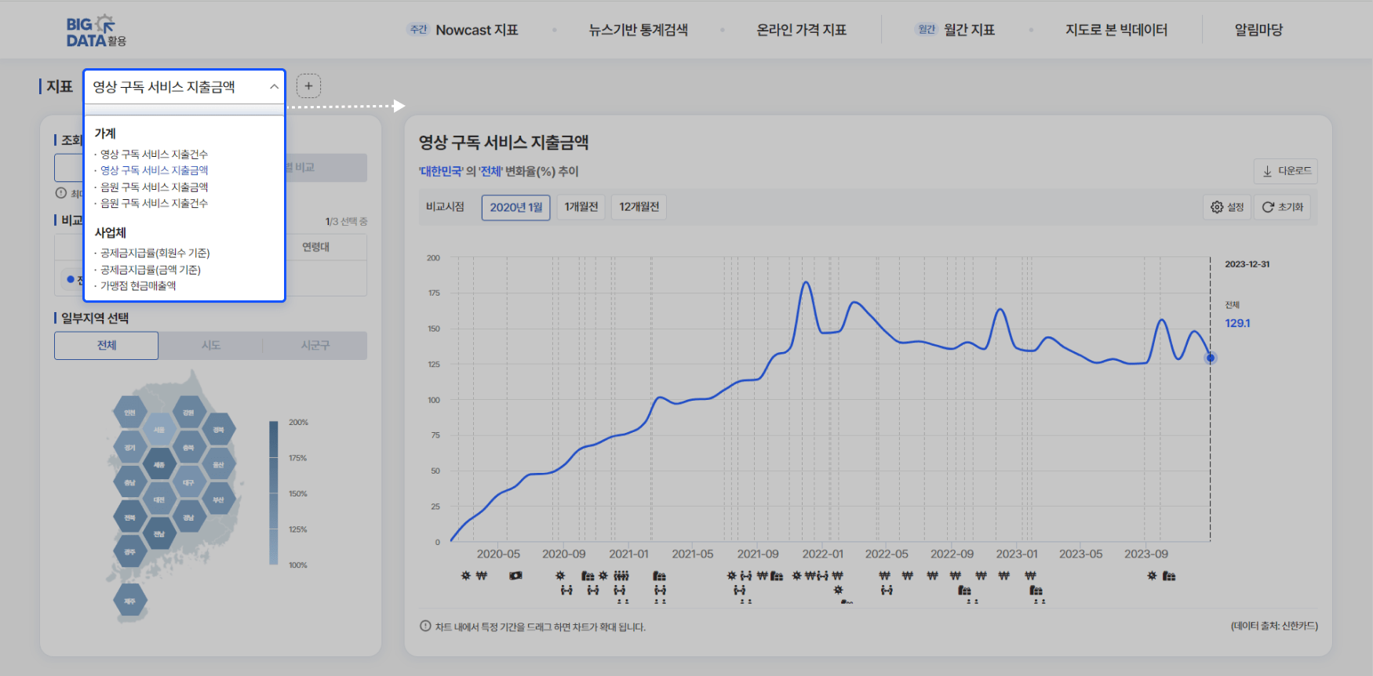The image size is (1373, 676).
Task: Select the 제주 hexagon on the map
Action: coord(129,601)
